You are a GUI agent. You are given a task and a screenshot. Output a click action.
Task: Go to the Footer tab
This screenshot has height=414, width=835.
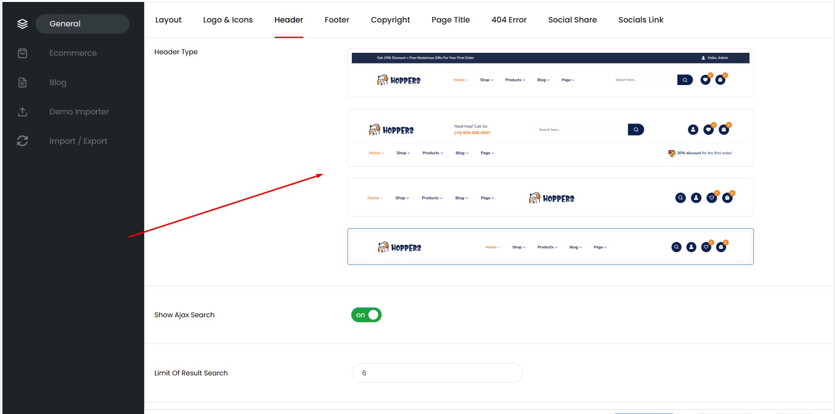[337, 20]
